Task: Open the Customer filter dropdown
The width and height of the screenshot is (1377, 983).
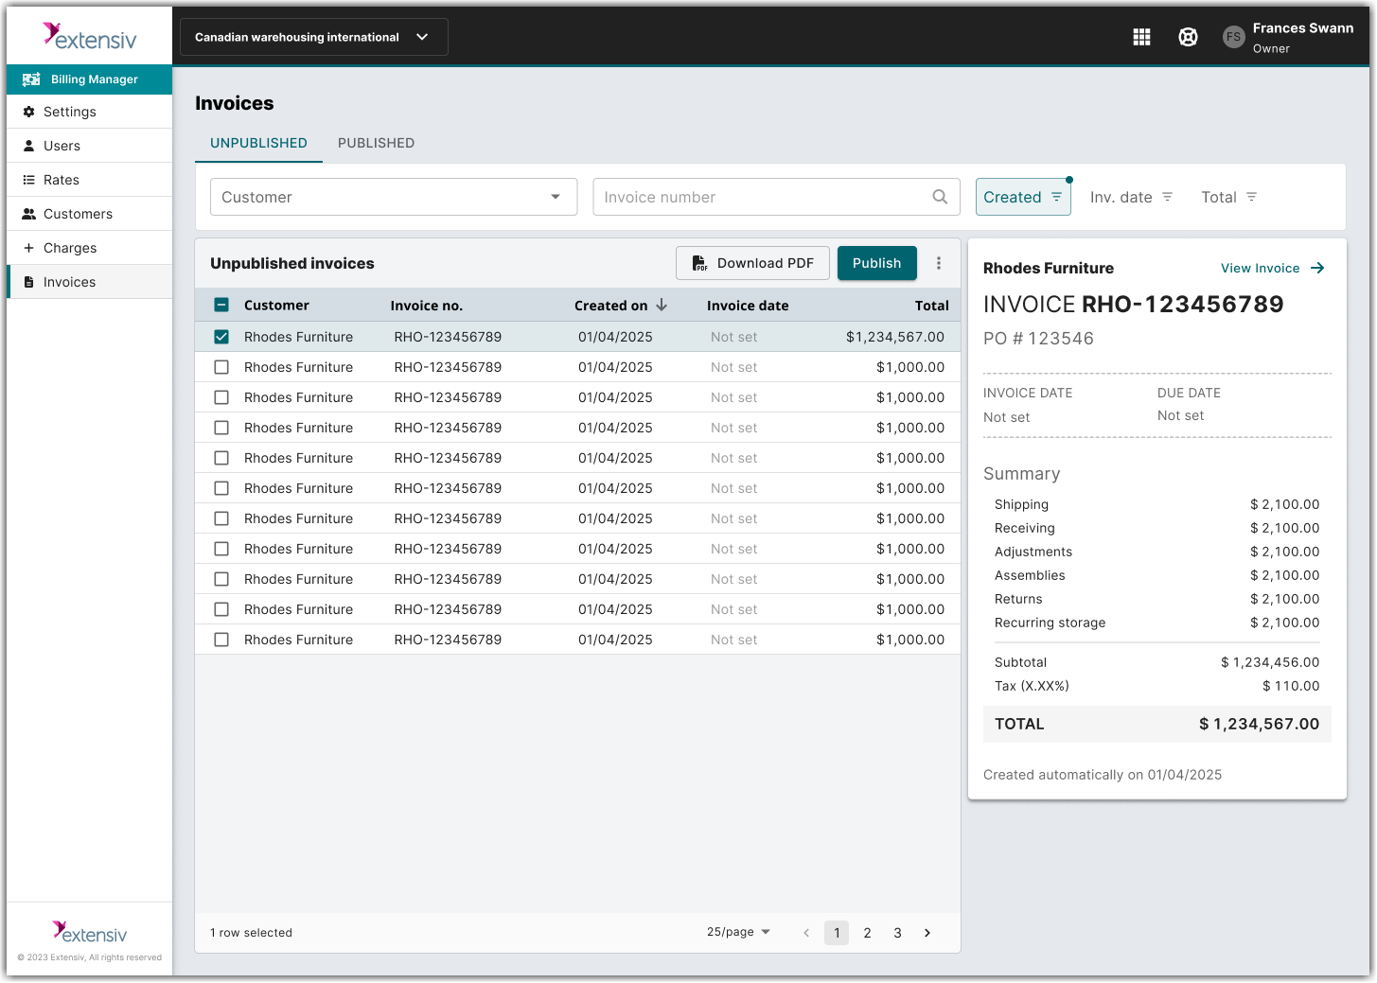Action: click(x=394, y=197)
